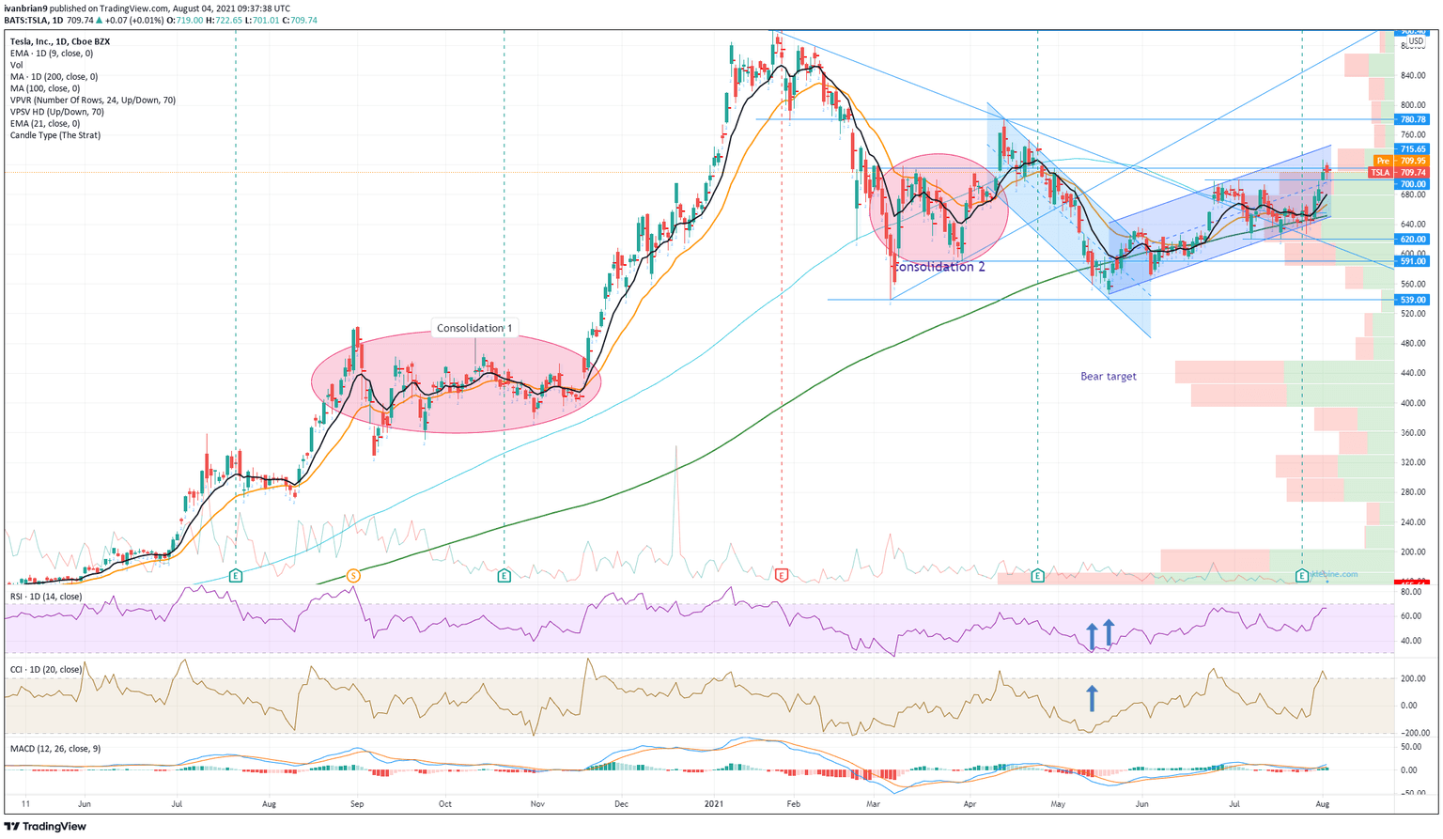The width and height of the screenshot is (1443, 839).
Task: Click the 'Apr' date on time axis
Action: 969,804
